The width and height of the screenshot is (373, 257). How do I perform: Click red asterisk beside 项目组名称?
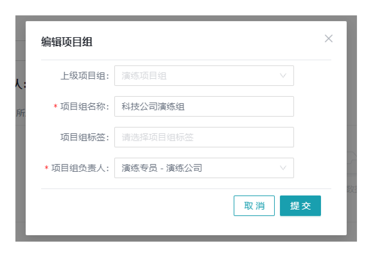point(56,107)
